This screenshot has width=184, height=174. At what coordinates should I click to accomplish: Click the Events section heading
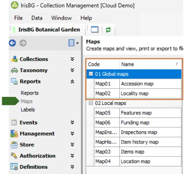tap(29, 123)
